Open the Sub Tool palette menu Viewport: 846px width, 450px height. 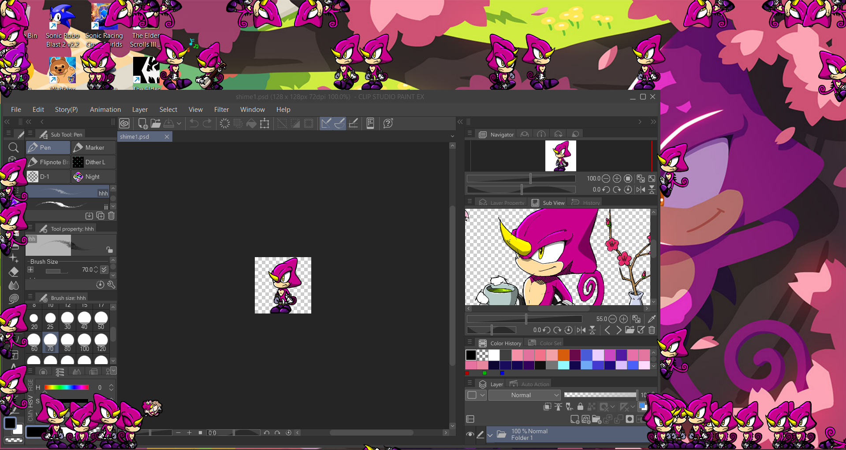pos(30,133)
